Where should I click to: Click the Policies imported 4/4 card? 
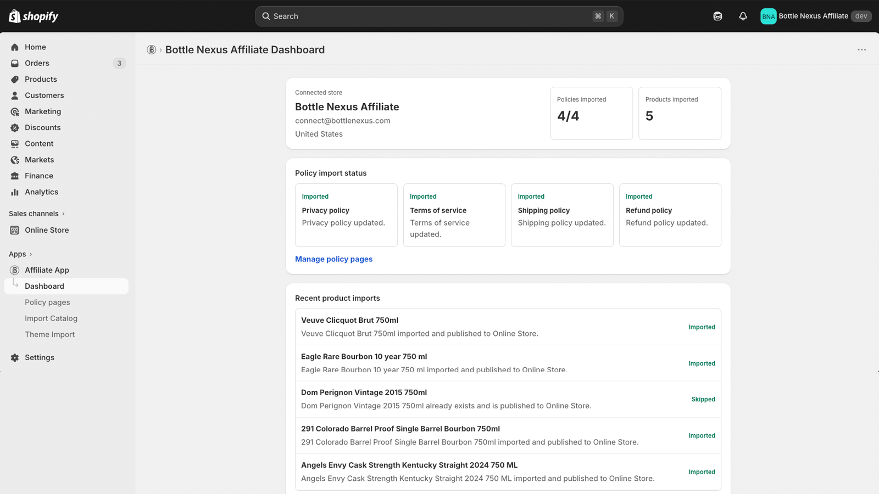coord(591,113)
